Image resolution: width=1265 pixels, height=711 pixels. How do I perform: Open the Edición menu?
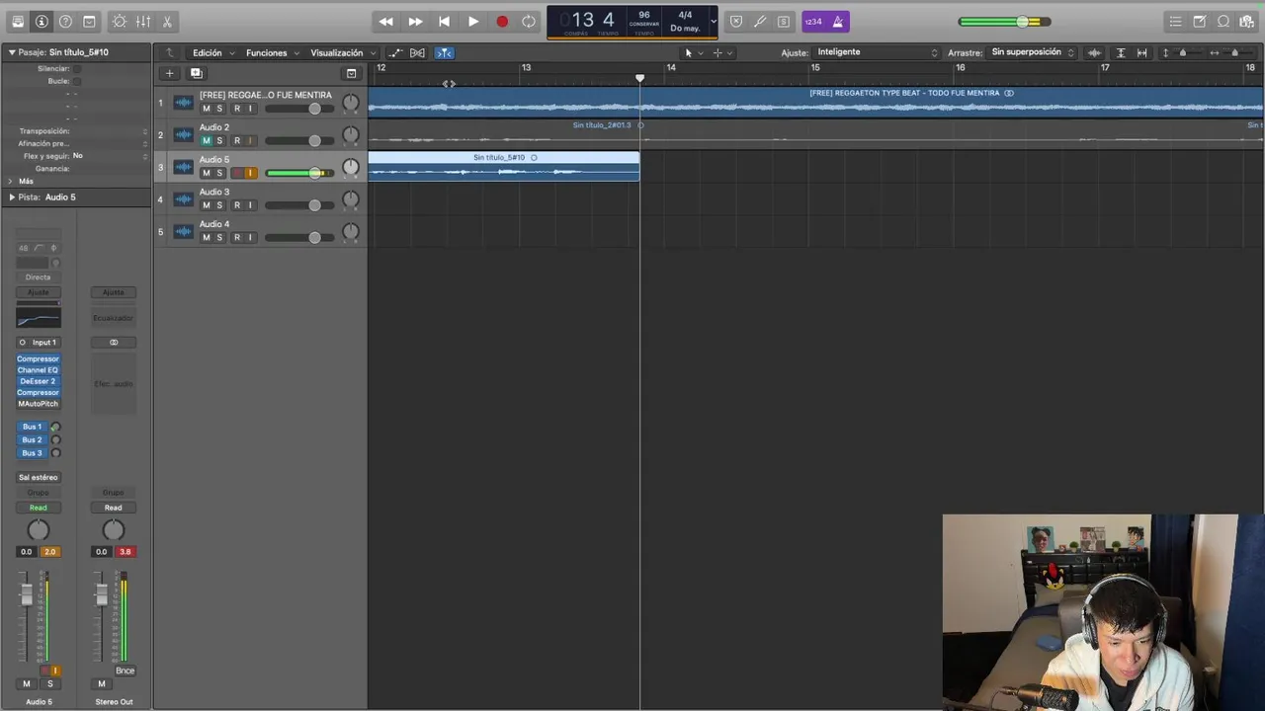pyautogui.click(x=213, y=53)
